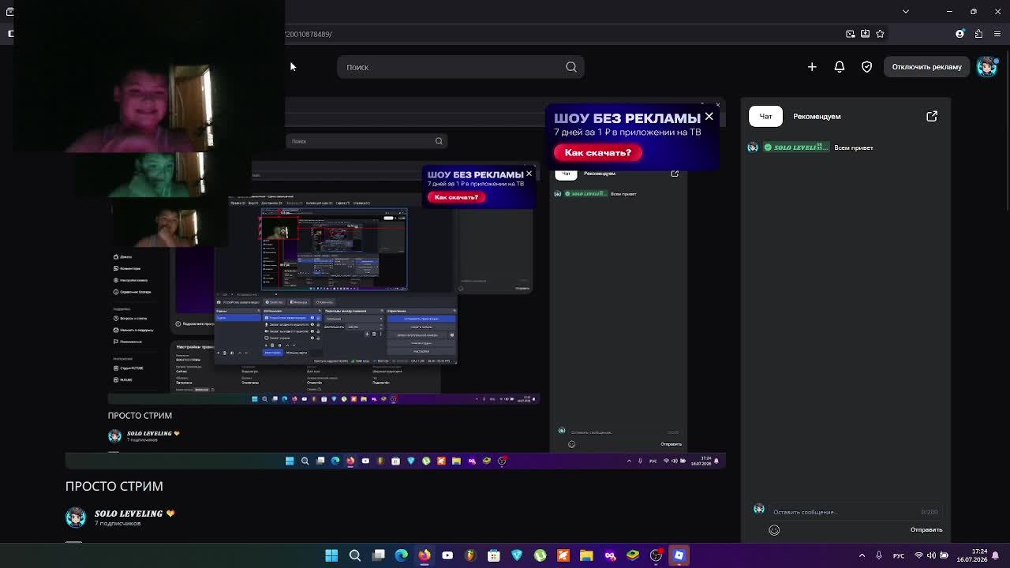
Task: Bookmark this page with the star icon
Action: tap(881, 34)
